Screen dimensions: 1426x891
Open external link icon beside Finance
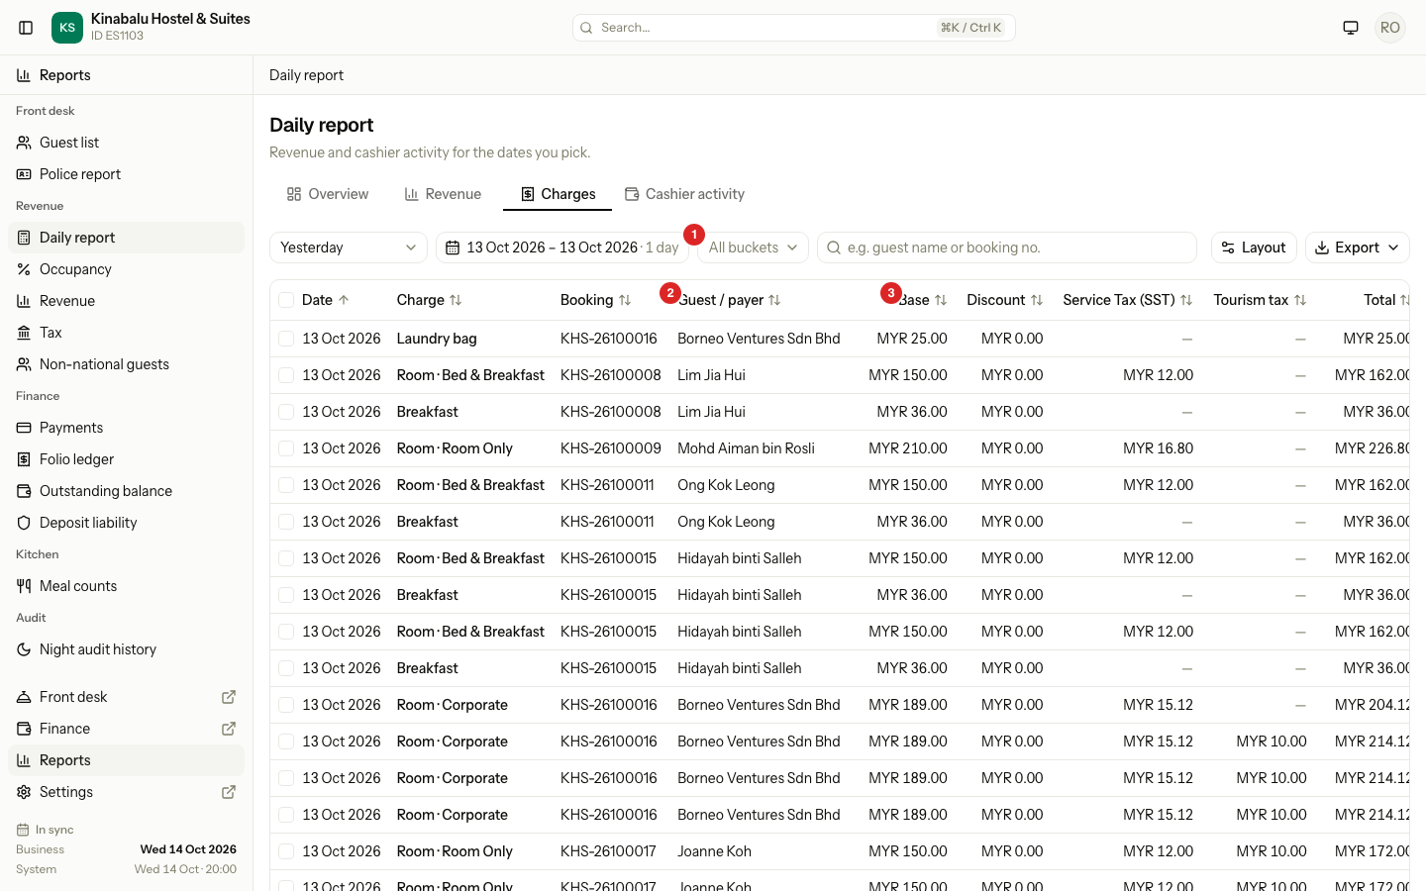pyautogui.click(x=229, y=729)
